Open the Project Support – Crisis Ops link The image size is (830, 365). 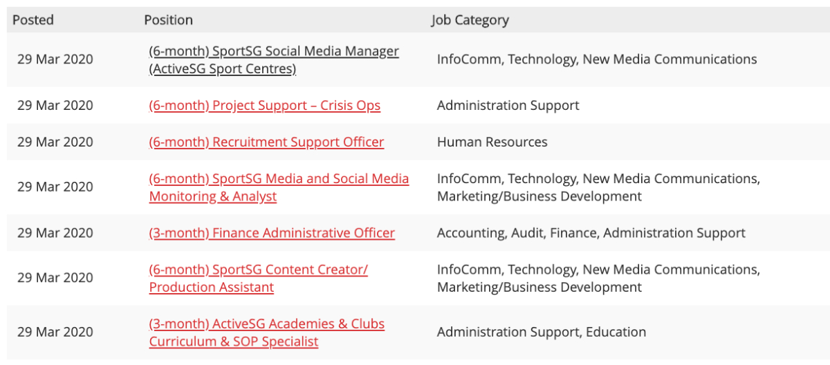(x=264, y=106)
